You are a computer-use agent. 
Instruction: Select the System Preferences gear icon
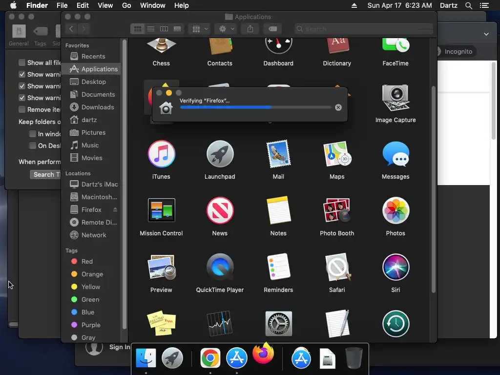coord(278,323)
